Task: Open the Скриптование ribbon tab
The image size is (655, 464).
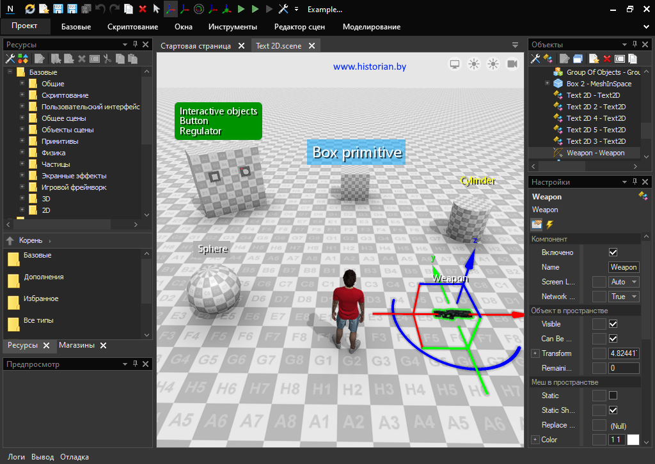Action: point(132,27)
